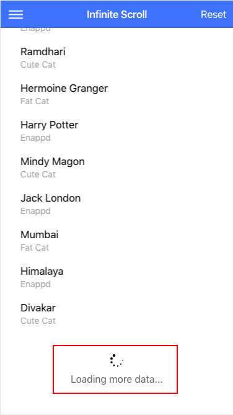Click Fat Cat subtitle under Mumbai
Viewport: 233px width, 415px height.
coord(35,248)
